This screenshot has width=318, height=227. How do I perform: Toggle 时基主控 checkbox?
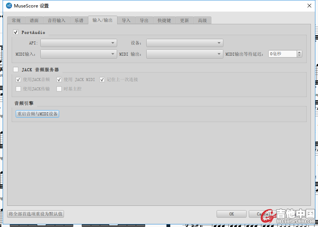(59, 89)
